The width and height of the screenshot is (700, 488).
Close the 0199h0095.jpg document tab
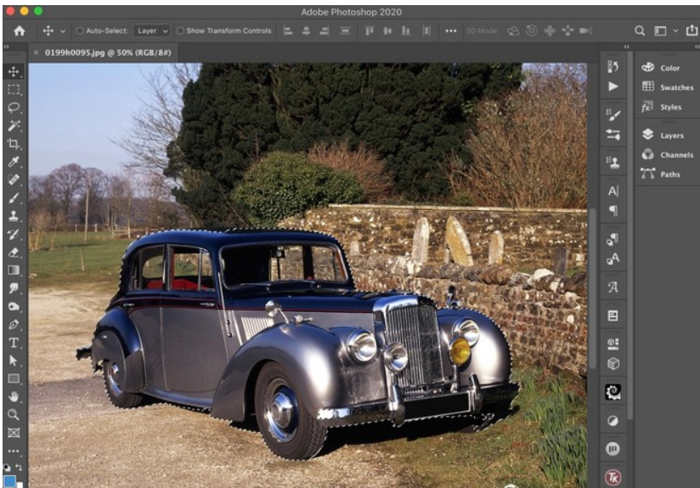pos(37,53)
